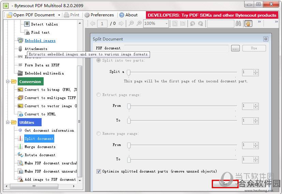Select Rotate document item
Screen dimensions: 282x194
tap(40, 155)
